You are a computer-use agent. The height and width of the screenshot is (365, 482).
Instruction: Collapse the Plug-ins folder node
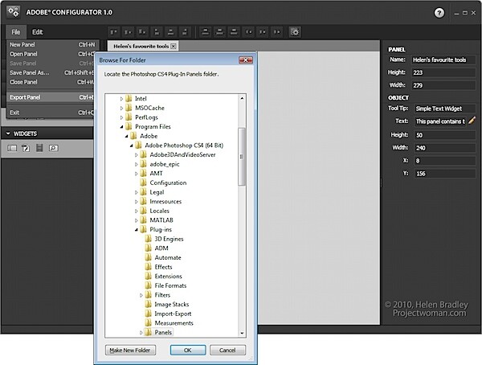(137, 230)
